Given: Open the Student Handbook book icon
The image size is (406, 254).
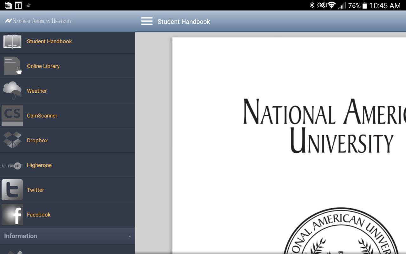Looking at the screenshot, I should [12, 41].
